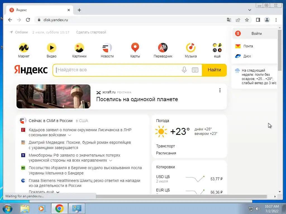
Task: Open the EUR ЦБ exchange rate row
Action: click(189, 191)
